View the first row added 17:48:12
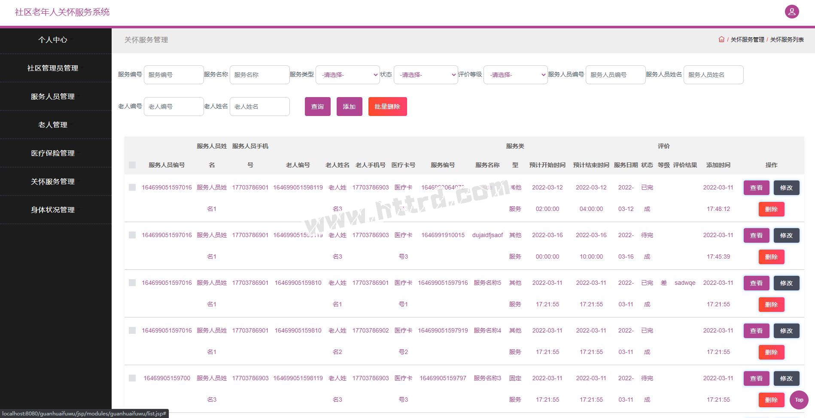 757,188
